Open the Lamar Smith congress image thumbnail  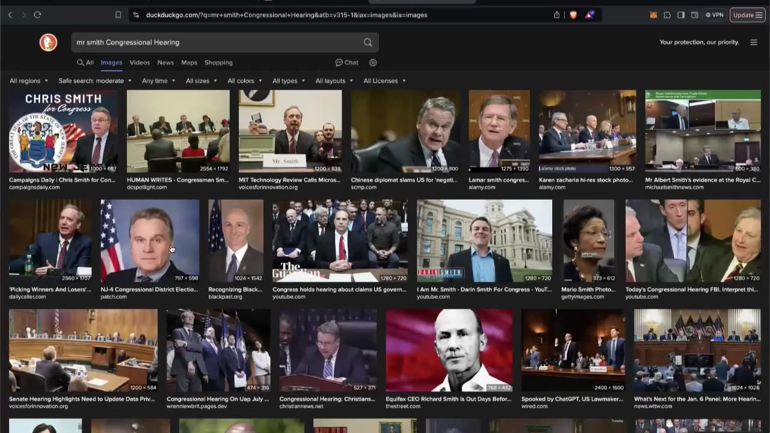499,132
